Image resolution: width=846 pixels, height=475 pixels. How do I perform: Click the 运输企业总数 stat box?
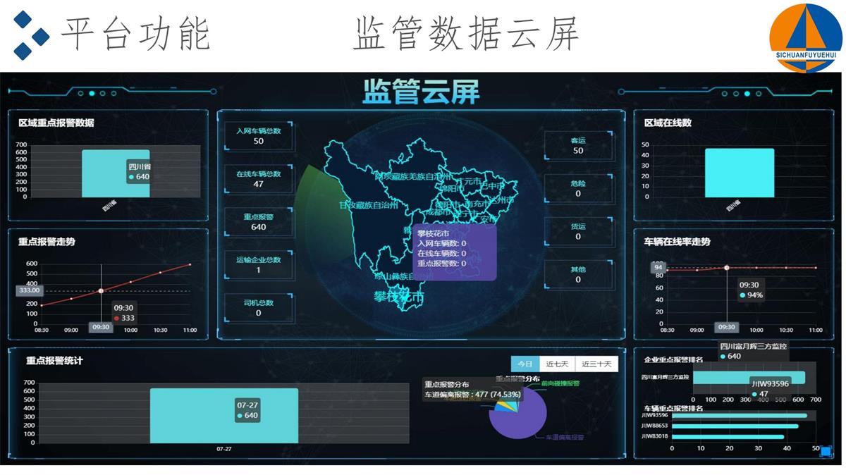pos(258,265)
